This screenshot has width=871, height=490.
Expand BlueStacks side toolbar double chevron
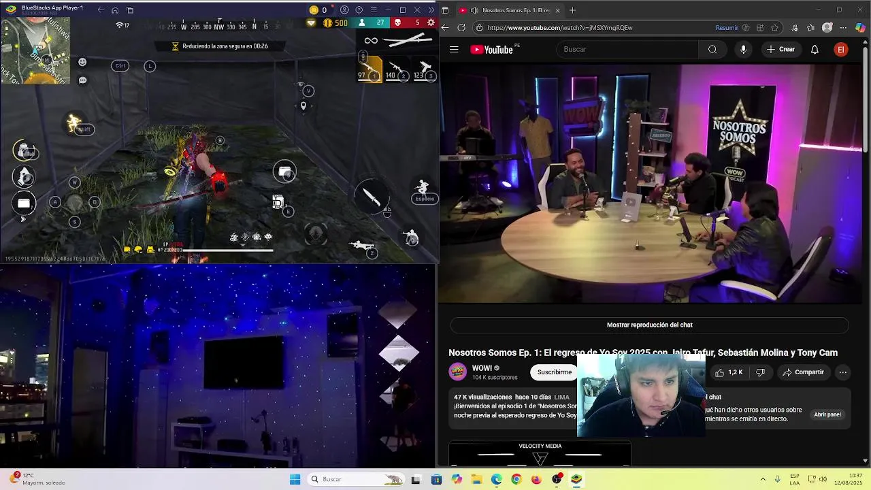(431, 10)
